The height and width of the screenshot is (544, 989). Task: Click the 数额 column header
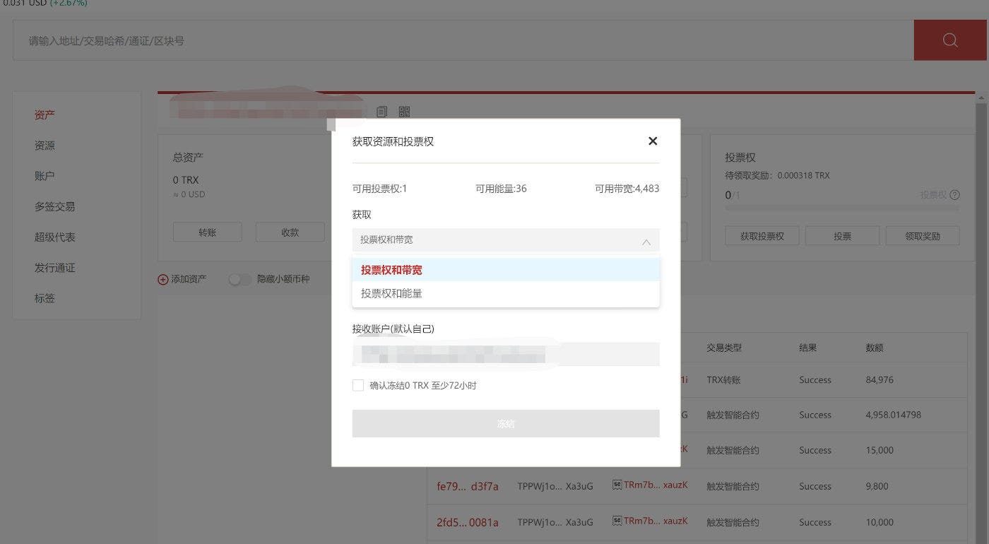tap(875, 348)
